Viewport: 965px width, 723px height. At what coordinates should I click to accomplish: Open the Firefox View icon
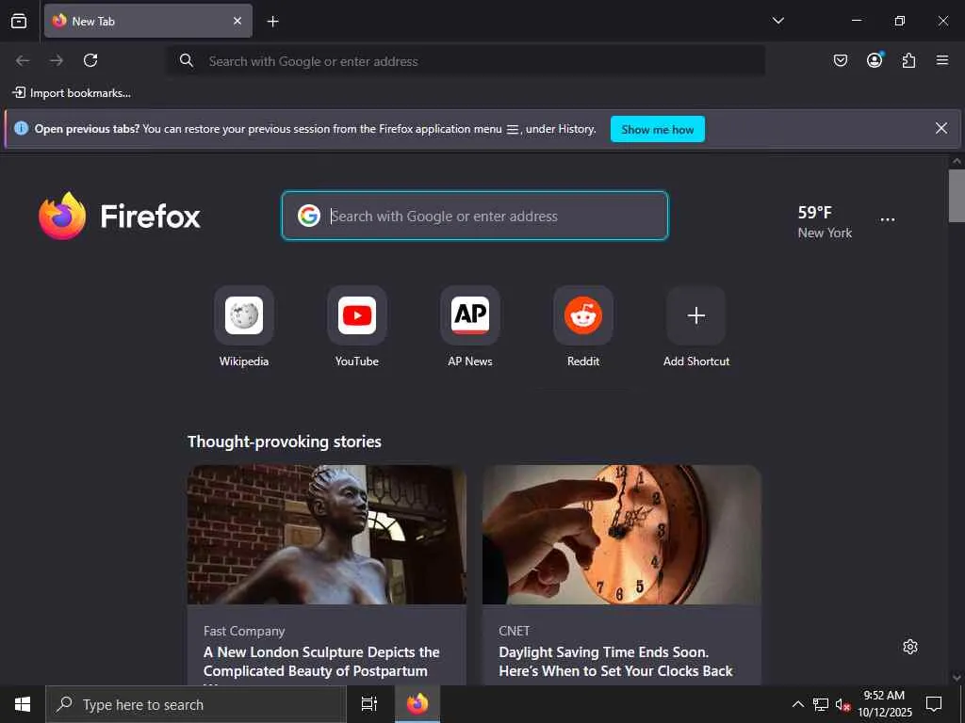click(19, 21)
